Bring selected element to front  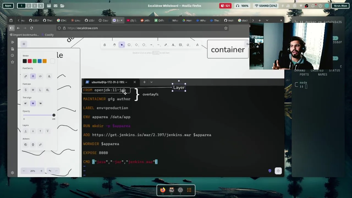pos(48,131)
